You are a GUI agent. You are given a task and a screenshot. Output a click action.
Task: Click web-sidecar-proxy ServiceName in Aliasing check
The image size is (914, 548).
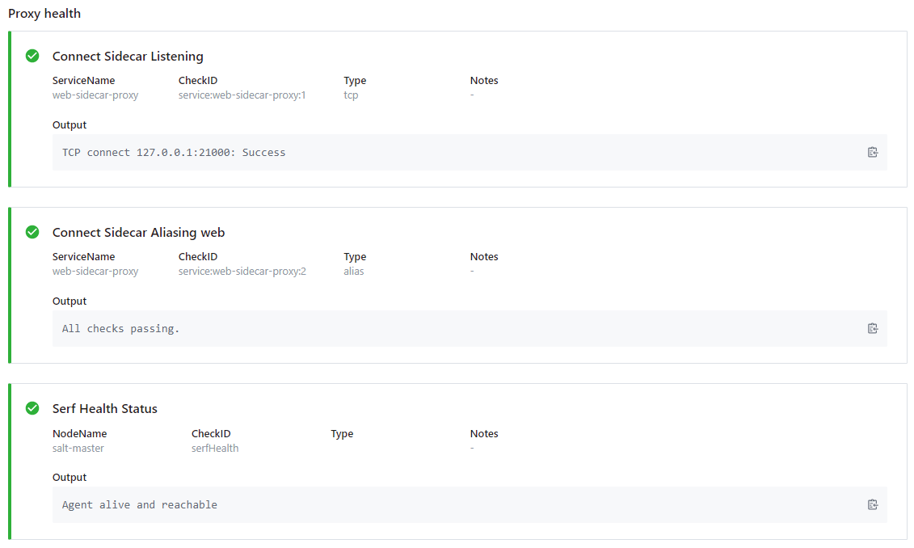pos(95,271)
